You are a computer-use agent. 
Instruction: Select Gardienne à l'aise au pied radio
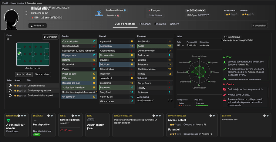pyautogui.click(x=10, y=96)
